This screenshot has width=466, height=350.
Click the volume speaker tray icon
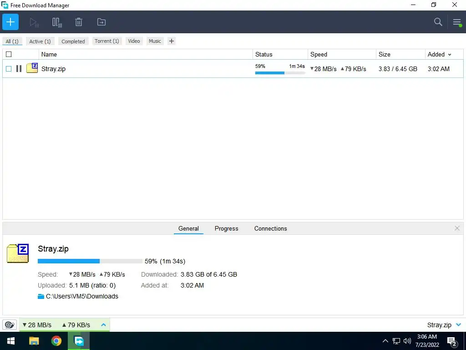tap(407, 341)
